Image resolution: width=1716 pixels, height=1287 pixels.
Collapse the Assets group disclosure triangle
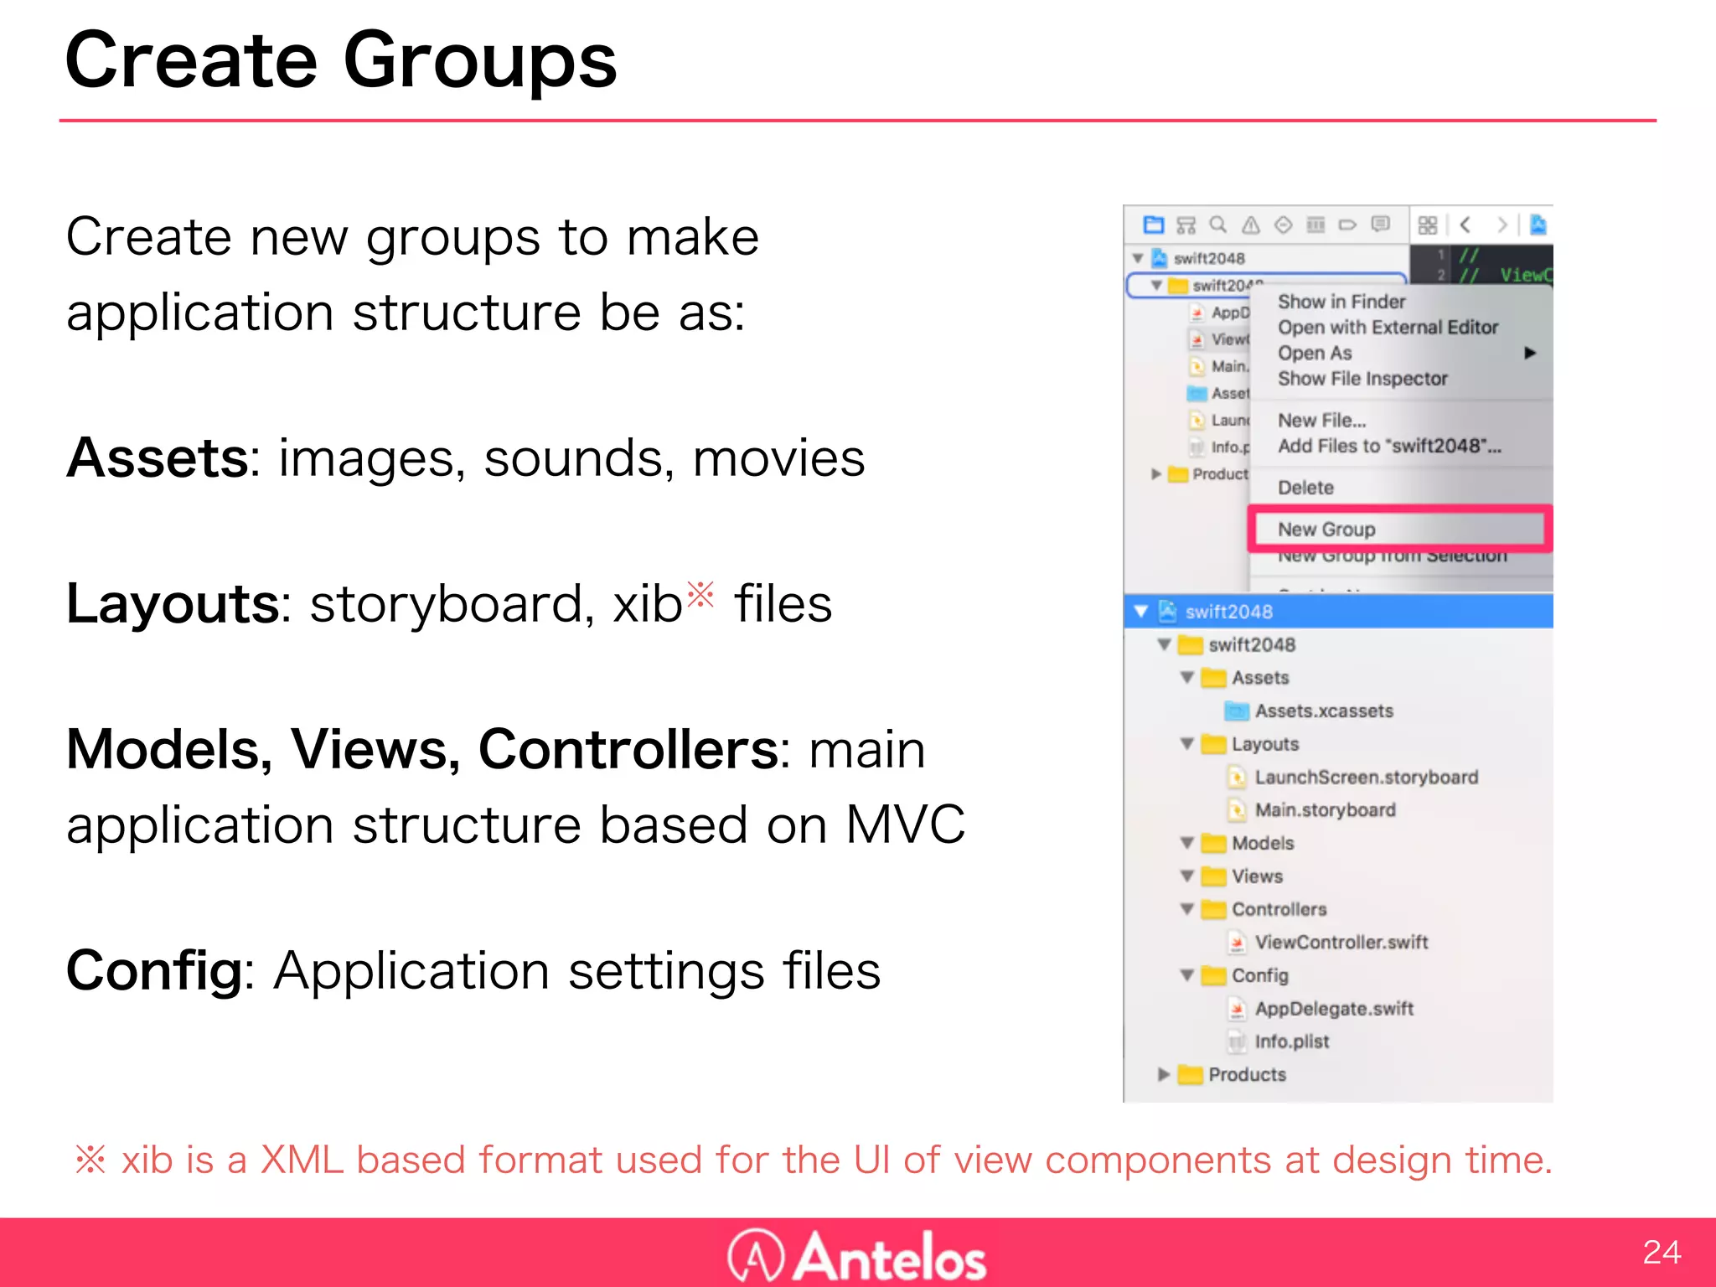[1186, 678]
